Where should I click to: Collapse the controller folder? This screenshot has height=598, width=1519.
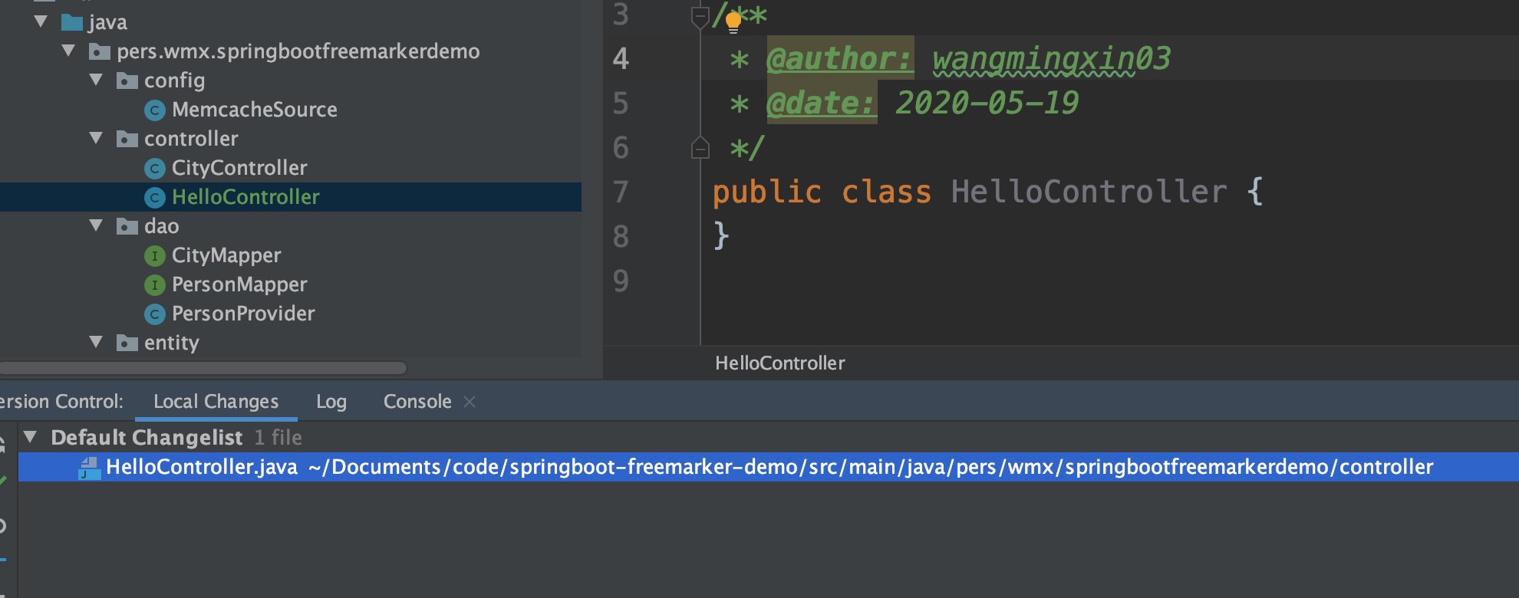coord(97,138)
